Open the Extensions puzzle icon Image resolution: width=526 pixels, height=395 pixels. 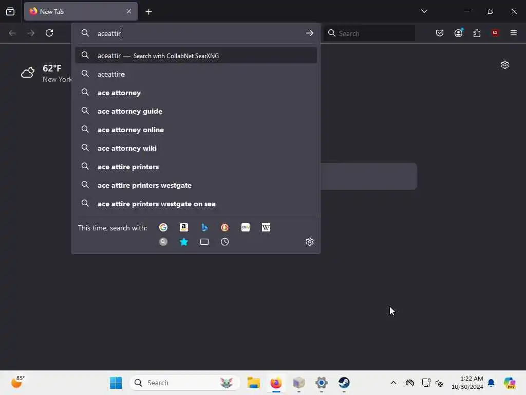tap(477, 33)
